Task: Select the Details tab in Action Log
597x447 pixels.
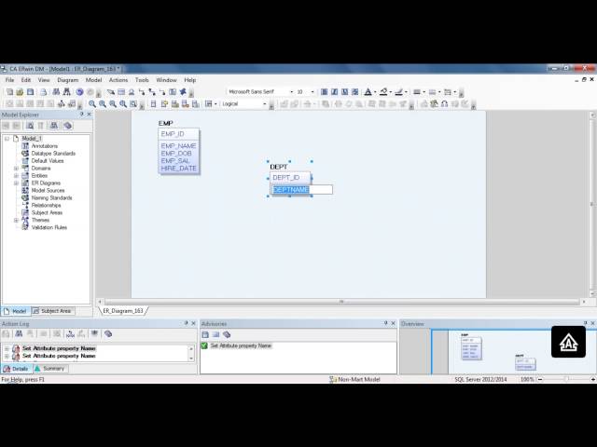Action: 17,369
